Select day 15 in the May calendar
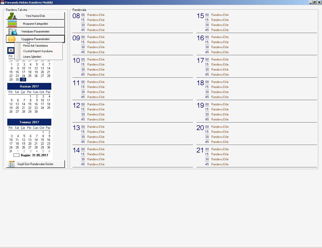Screen dimensions: 322x248 point(11,72)
